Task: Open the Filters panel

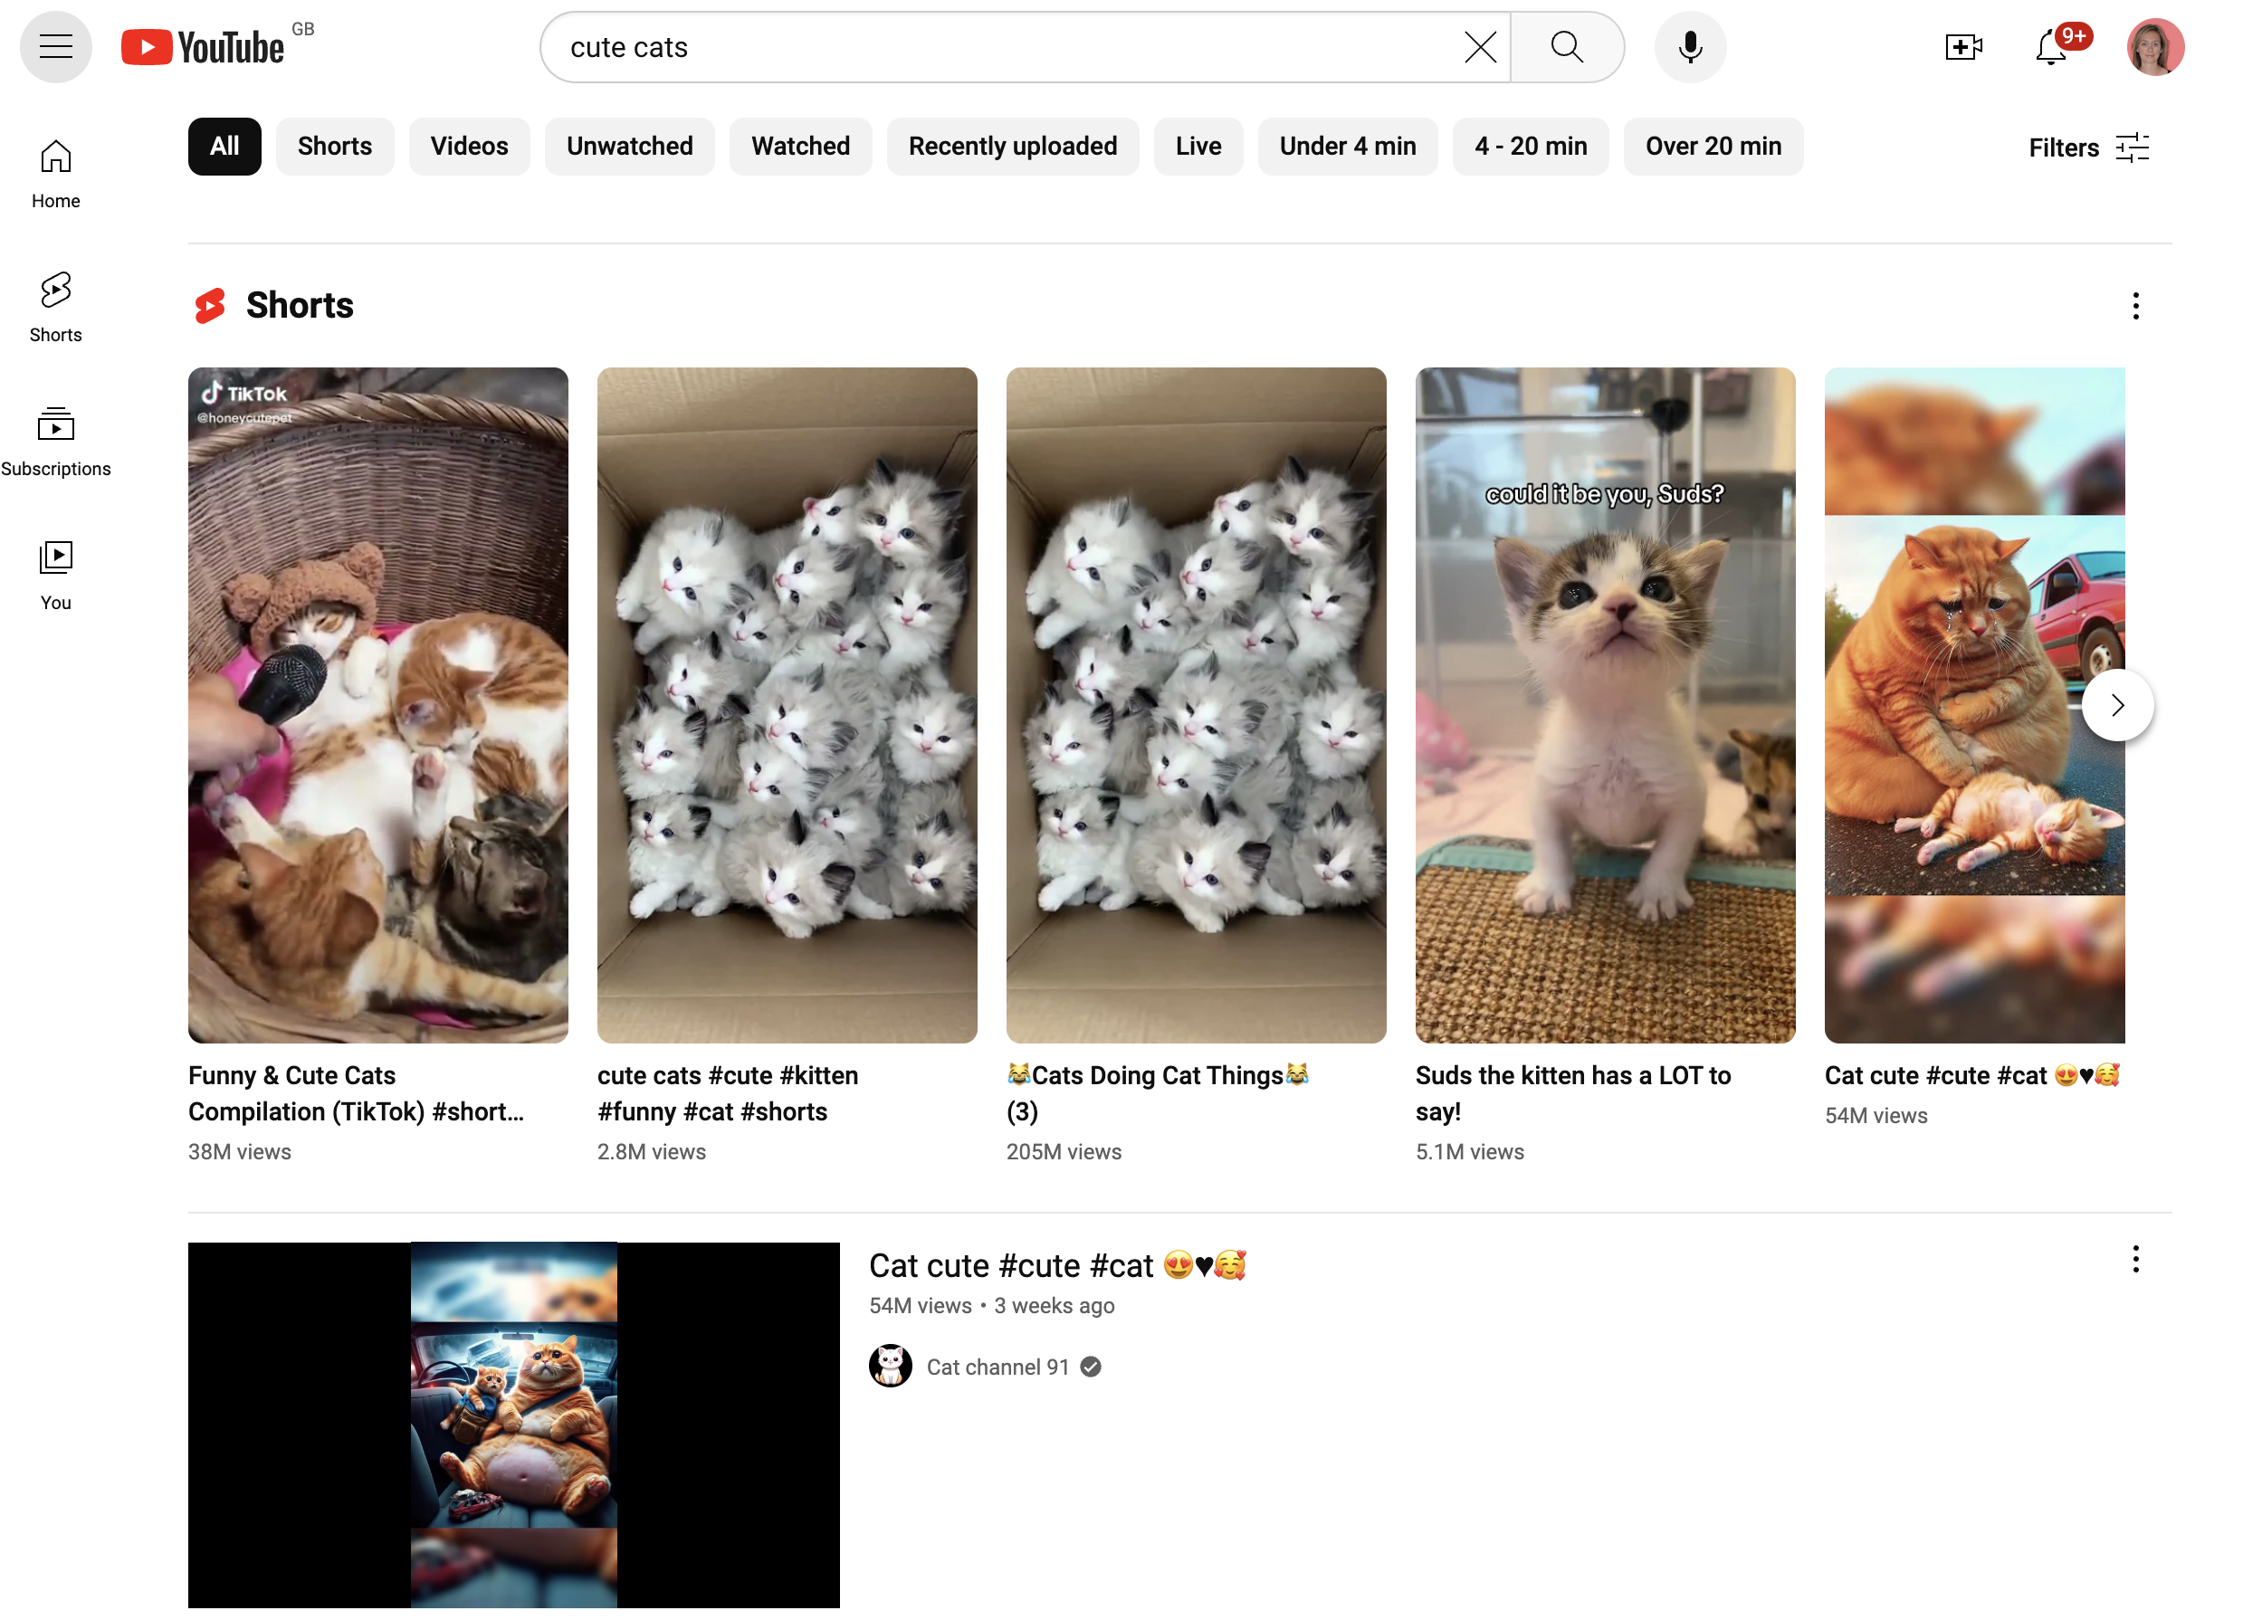Action: pos(2089,147)
